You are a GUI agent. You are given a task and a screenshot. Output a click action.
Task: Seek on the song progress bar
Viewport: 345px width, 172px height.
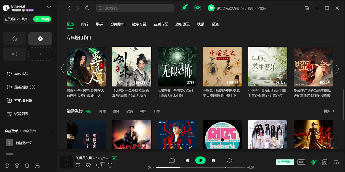click(201, 167)
